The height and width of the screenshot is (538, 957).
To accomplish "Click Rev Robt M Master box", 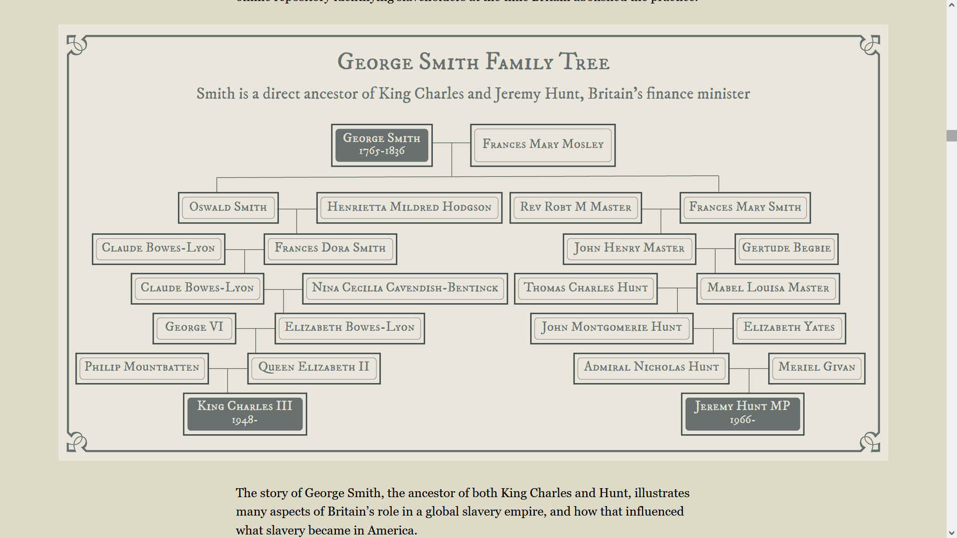I will 576,207.
